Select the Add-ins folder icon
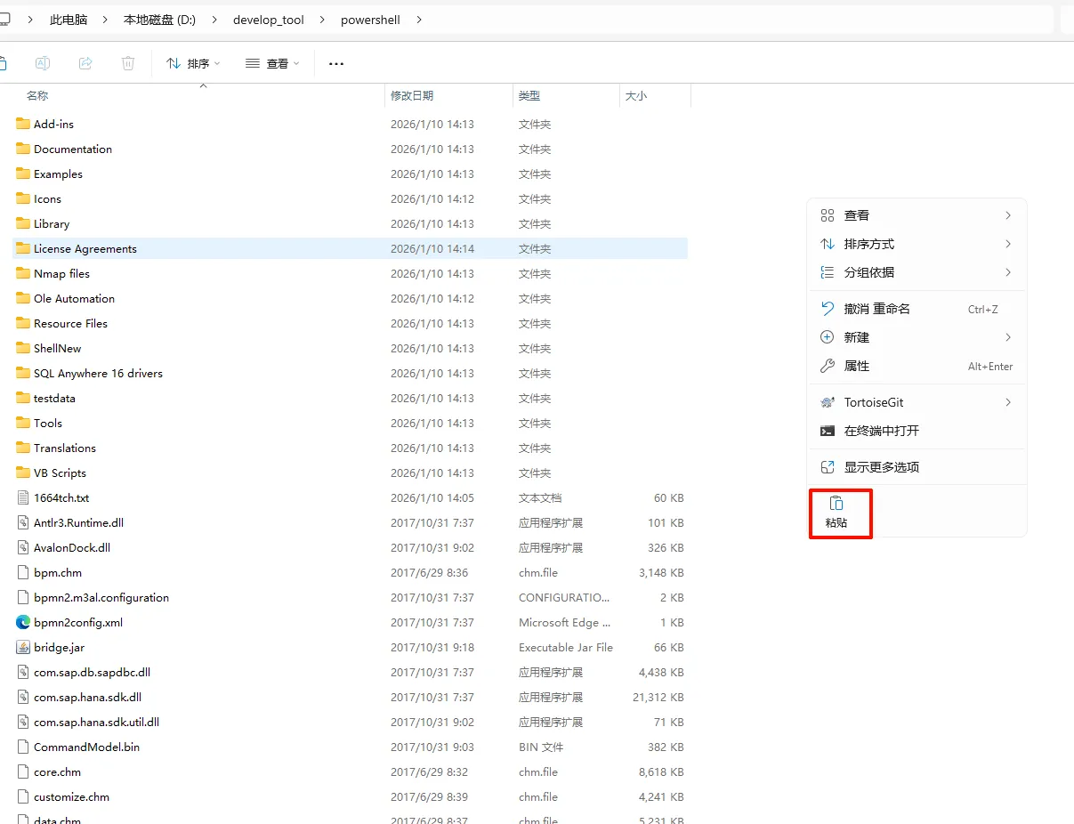 pyautogui.click(x=23, y=124)
